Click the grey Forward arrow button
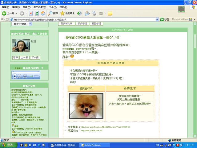Viewport: 197px width, 148px height. coord(22,13)
